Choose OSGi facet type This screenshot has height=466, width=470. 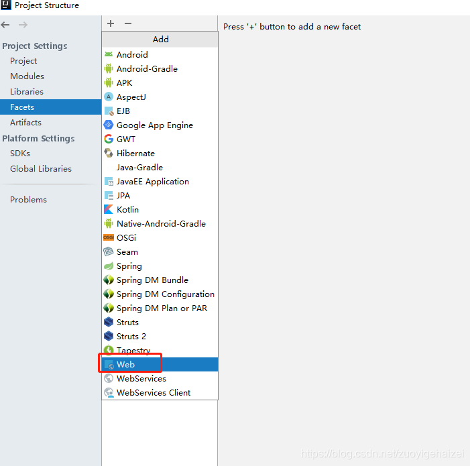coord(160,237)
